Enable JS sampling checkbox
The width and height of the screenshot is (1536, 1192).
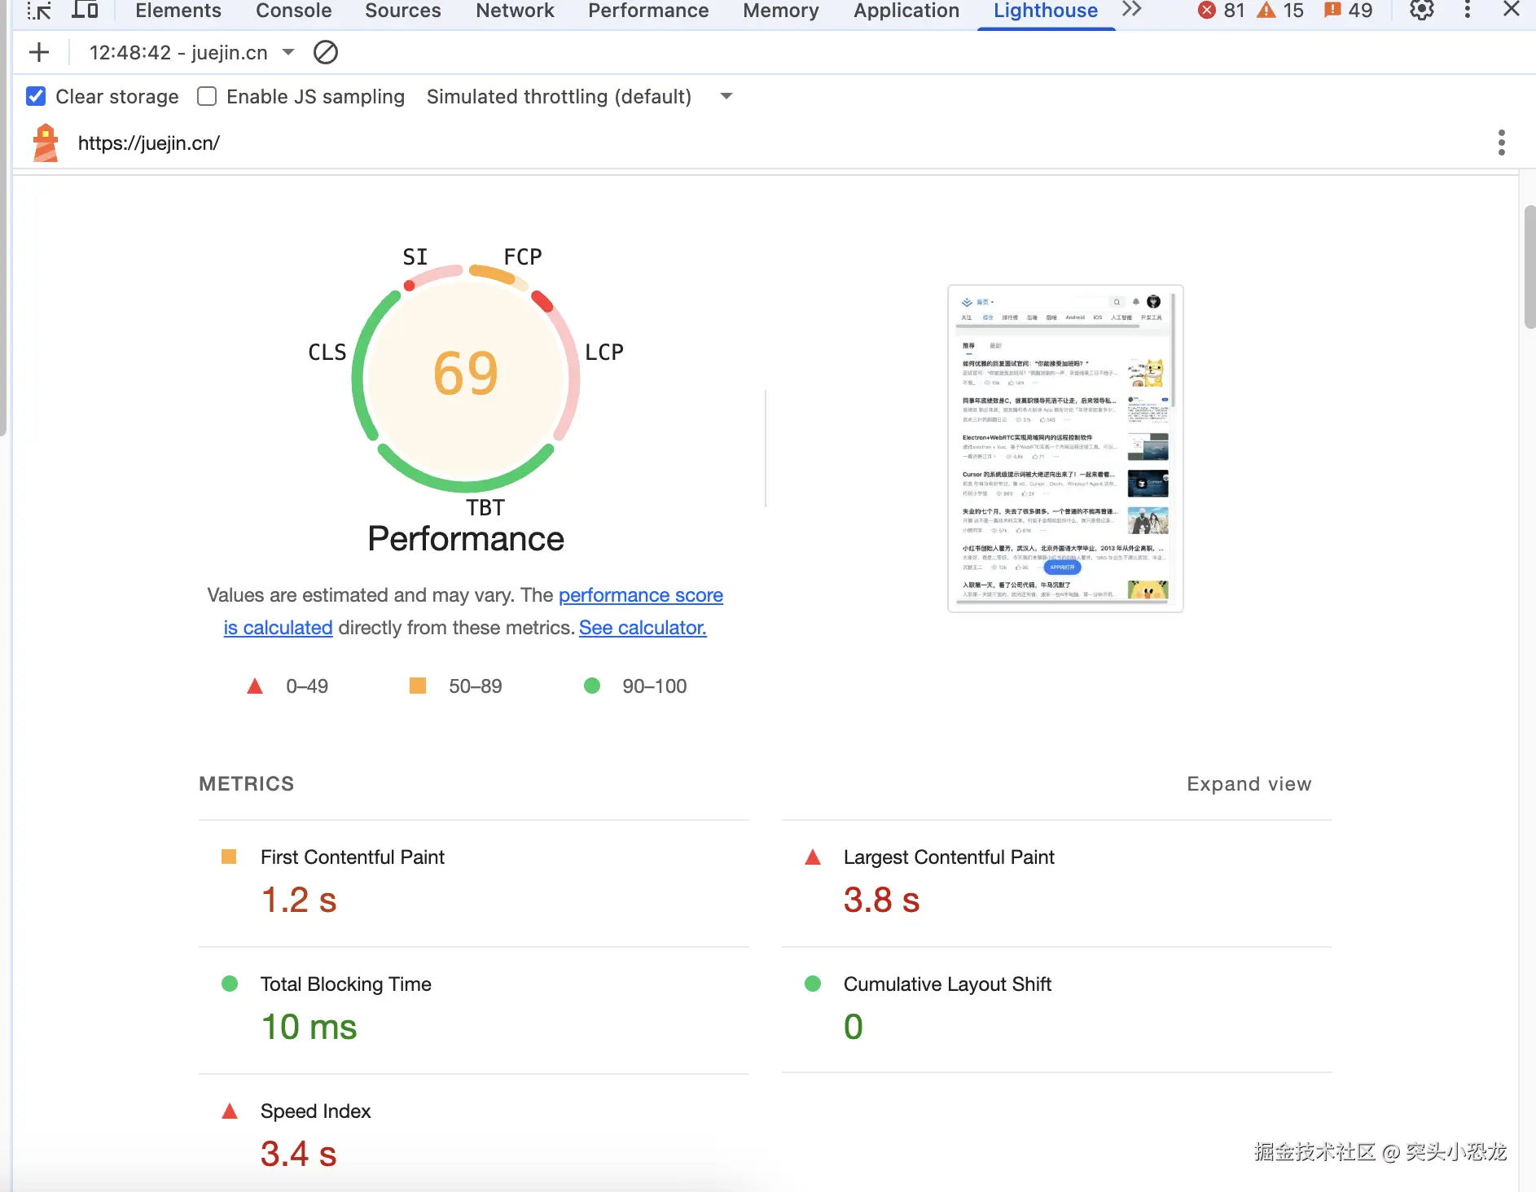(207, 97)
